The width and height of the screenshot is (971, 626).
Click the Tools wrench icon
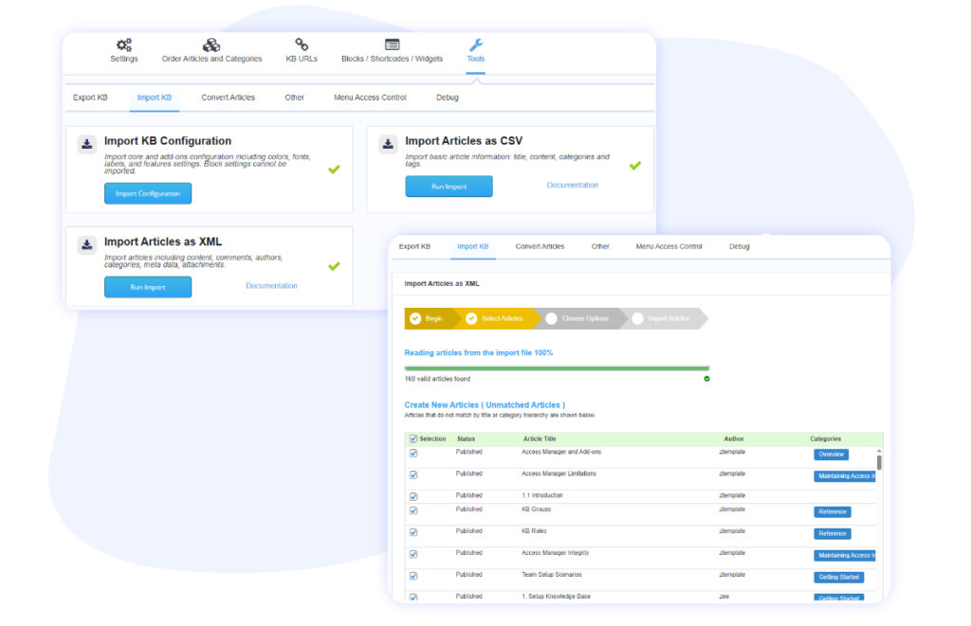(x=476, y=45)
